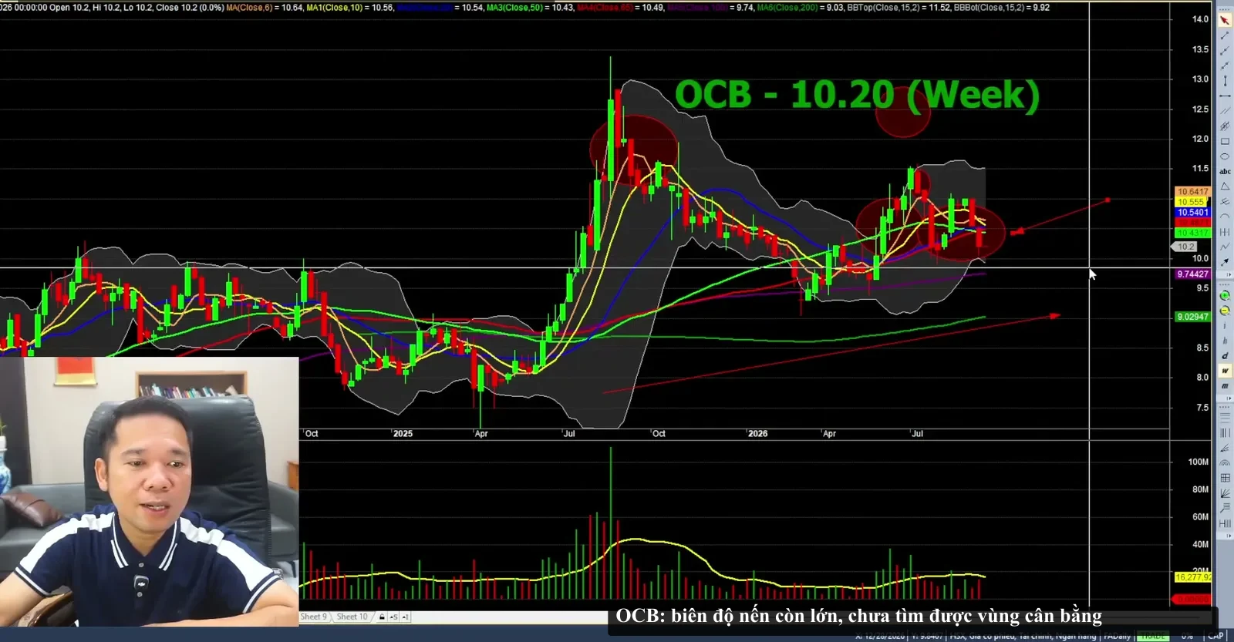Click the green zoom in icon

click(1225, 296)
